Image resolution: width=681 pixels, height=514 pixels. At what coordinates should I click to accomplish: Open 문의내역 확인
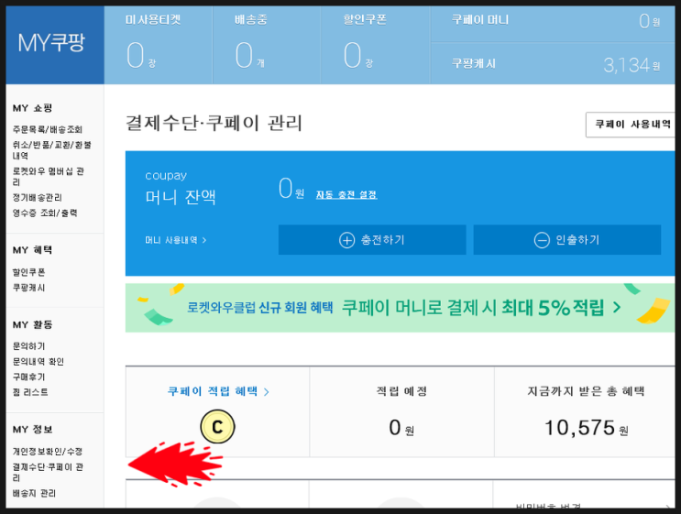[x=38, y=361]
